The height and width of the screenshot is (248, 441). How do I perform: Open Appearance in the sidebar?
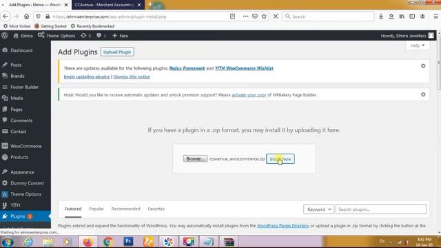click(22, 172)
